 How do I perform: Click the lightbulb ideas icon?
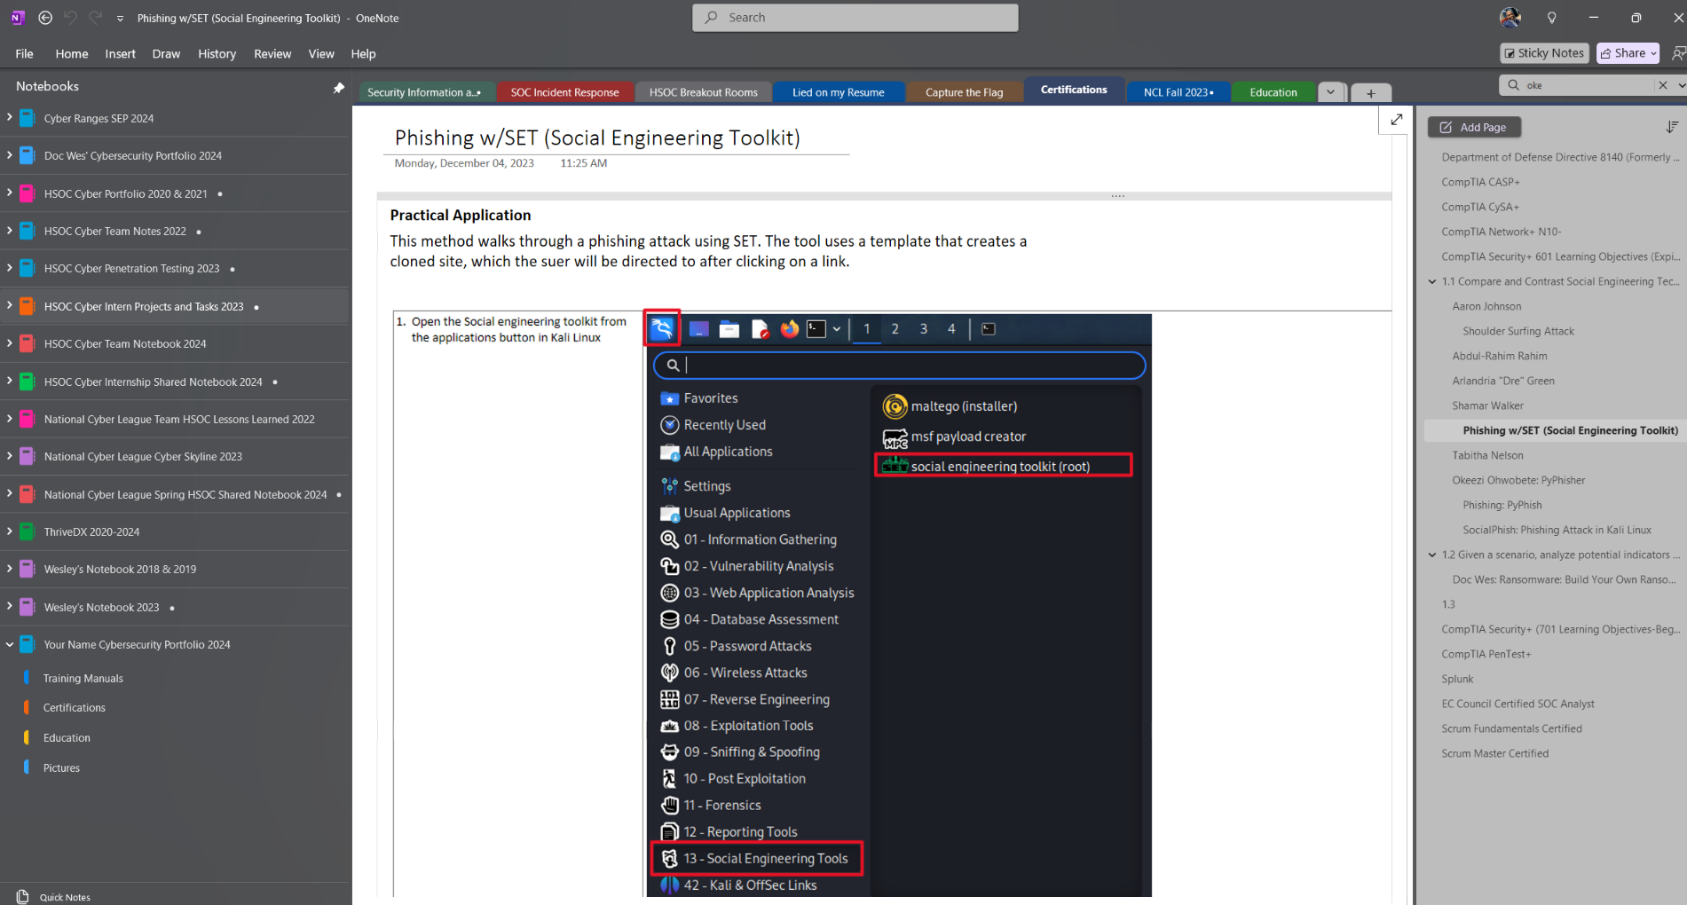click(x=1551, y=18)
